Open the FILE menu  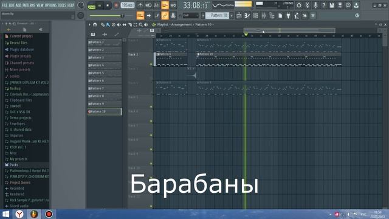coord(4,5)
